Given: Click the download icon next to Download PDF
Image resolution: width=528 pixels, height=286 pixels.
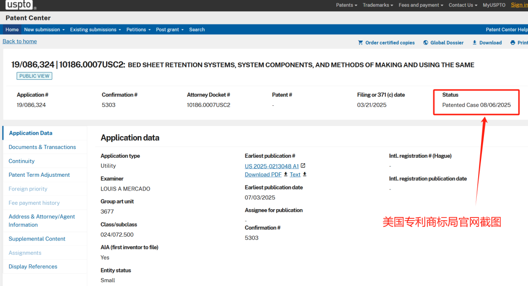Looking at the screenshot, I should (x=286, y=174).
